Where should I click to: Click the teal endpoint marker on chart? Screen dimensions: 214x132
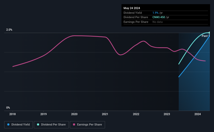(210, 33)
